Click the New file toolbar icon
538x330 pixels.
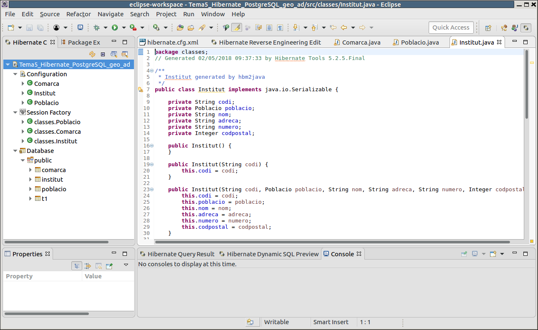click(x=11, y=27)
